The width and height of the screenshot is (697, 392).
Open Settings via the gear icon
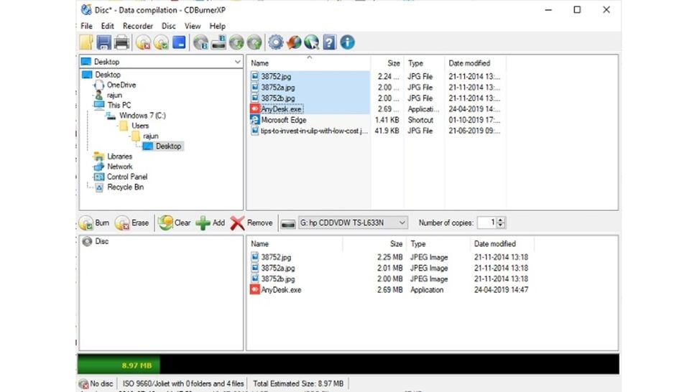click(x=276, y=42)
